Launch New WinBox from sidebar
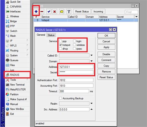The height and width of the screenshot is (127, 147). pos(17,109)
